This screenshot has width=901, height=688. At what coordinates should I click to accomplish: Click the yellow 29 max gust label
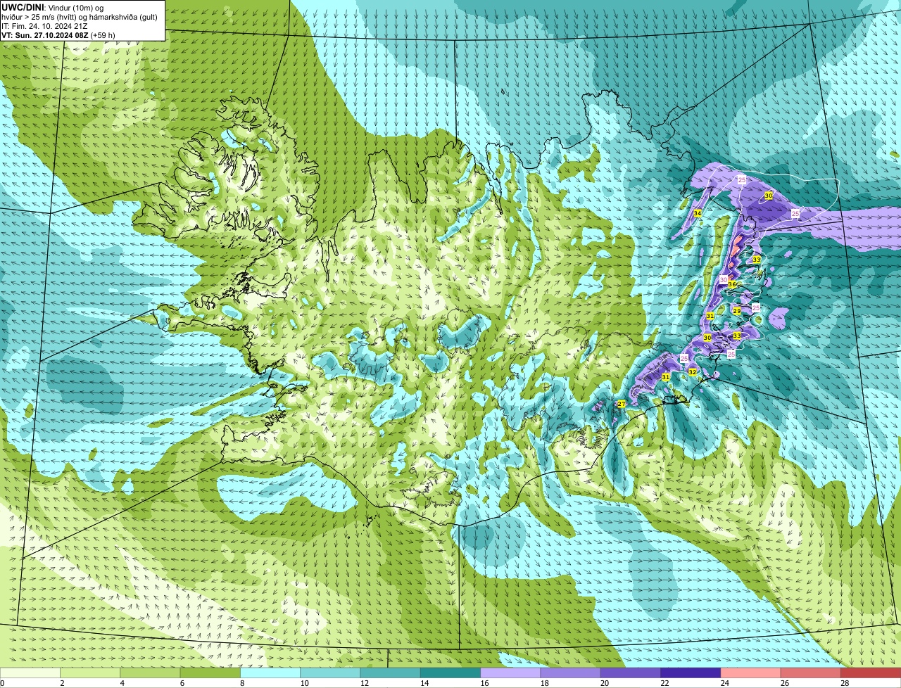[x=736, y=311]
